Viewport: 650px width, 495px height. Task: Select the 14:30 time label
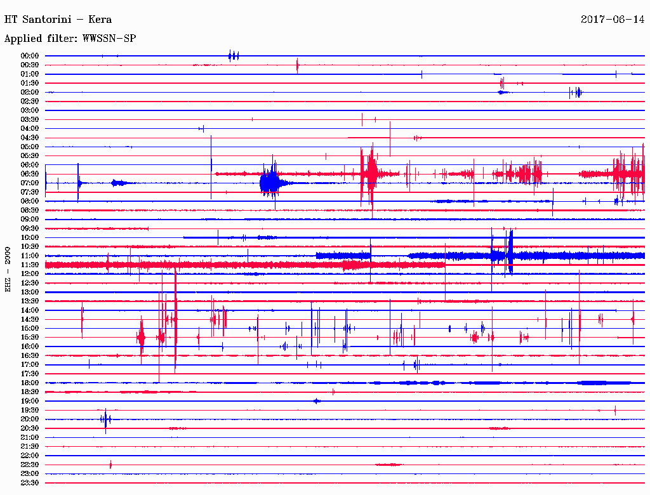click(x=30, y=319)
